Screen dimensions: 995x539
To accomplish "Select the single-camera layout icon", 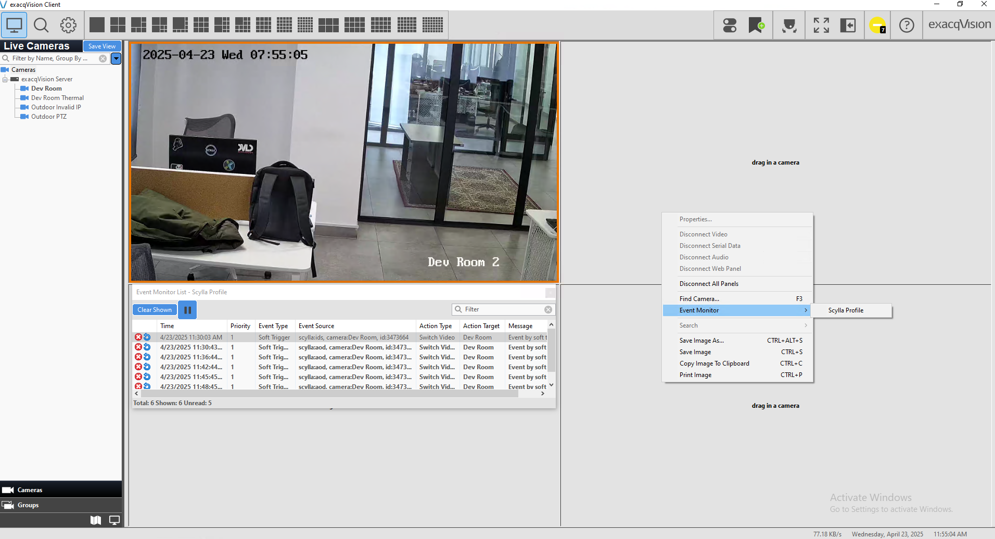I will (97, 25).
